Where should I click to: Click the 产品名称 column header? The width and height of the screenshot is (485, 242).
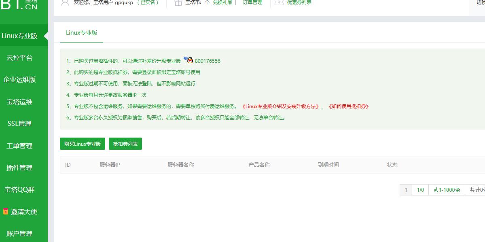pyautogui.click(x=259, y=165)
